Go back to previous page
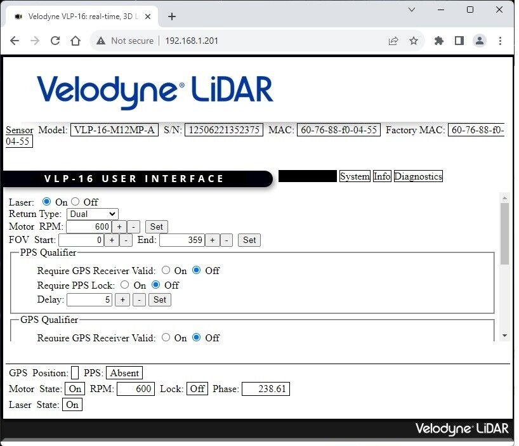Viewport: 519px width, 446px height. pyautogui.click(x=15, y=41)
